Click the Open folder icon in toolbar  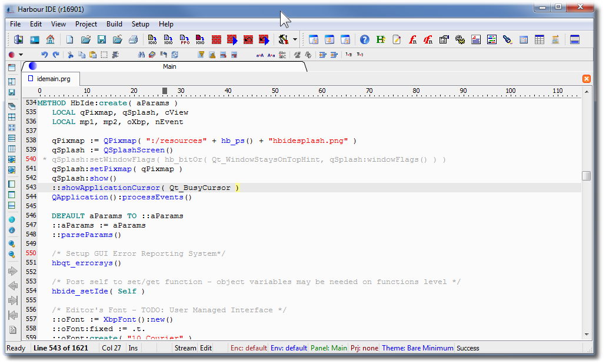[x=86, y=40]
